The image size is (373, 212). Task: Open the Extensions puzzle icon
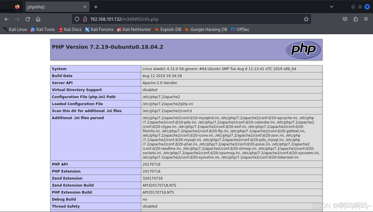click(x=356, y=19)
